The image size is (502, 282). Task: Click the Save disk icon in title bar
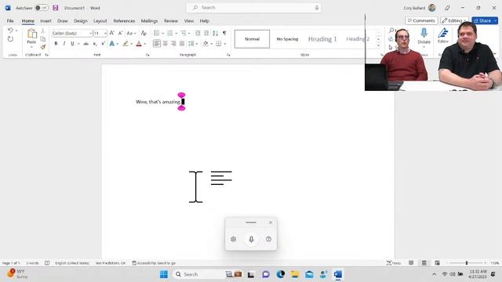(x=56, y=8)
